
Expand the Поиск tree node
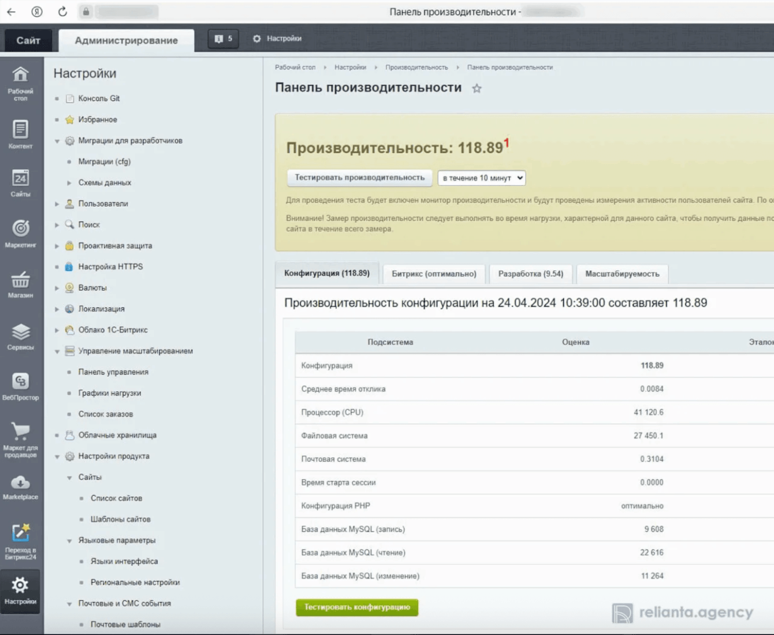tap(57, 225)
